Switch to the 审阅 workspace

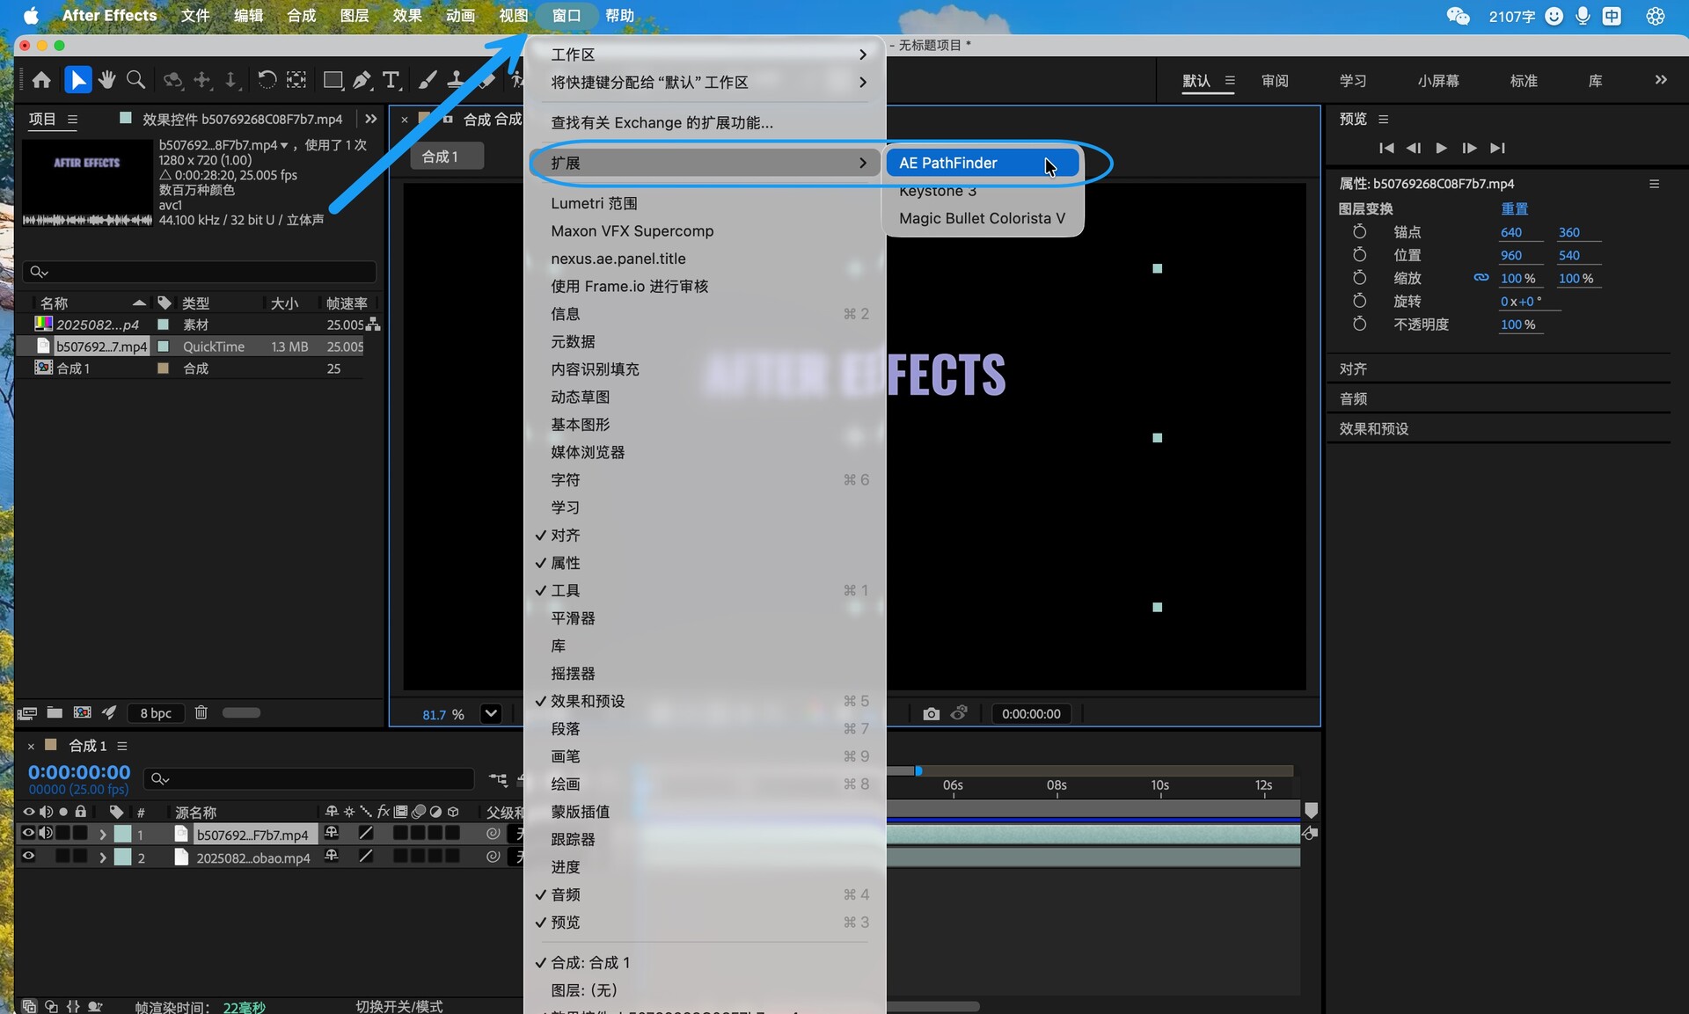1274,81
